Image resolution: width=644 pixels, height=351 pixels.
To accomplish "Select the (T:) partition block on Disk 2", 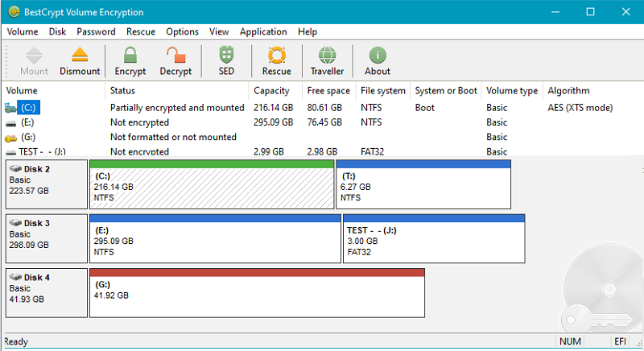I will 423,187.
